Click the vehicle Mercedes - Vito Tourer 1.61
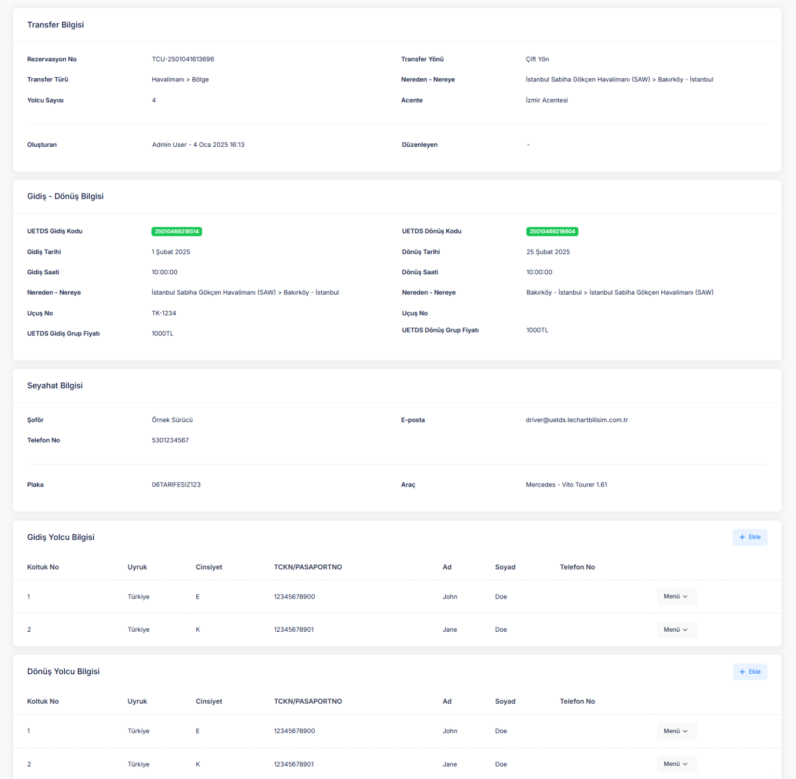This screenshot has height=779, width=796. click(x=566, y=485)
